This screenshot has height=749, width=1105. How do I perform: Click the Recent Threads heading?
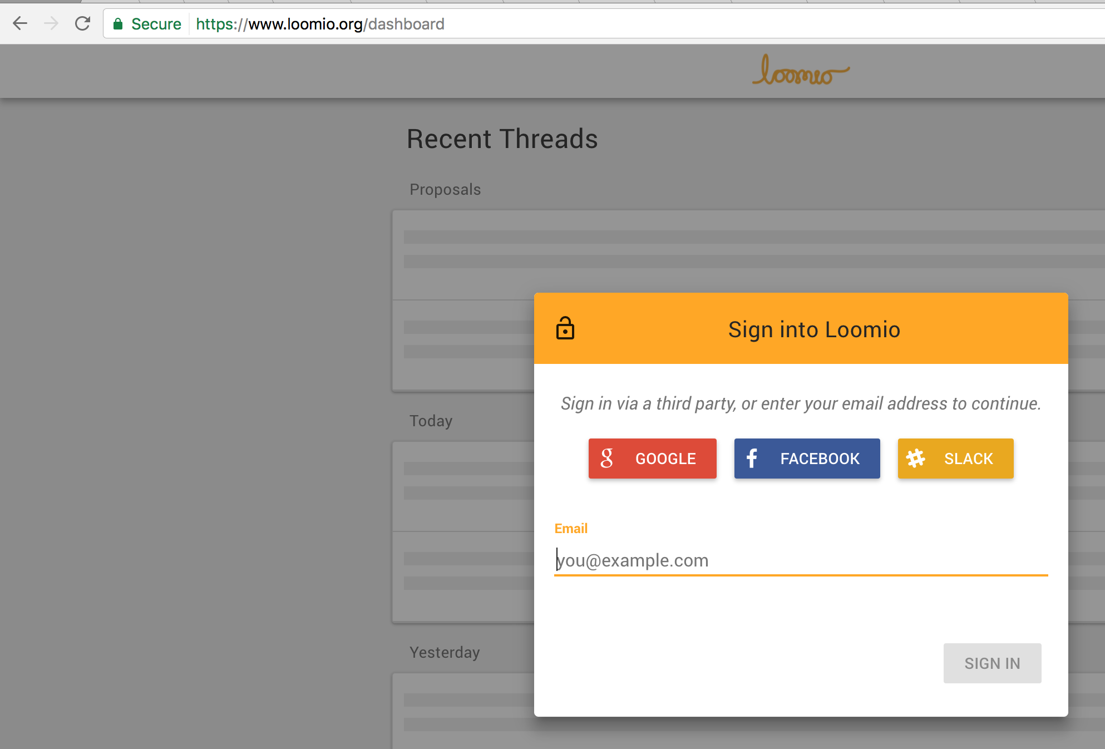tap(502, 139)
